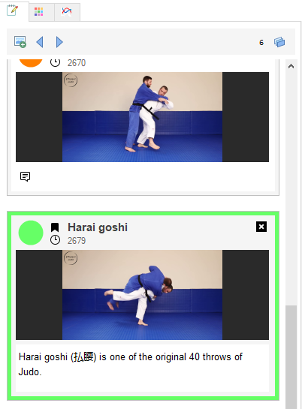Click the comment icon under first keyframe
Image resolution: width=302 pixels, height=409 pixels.
coord(25,176)
